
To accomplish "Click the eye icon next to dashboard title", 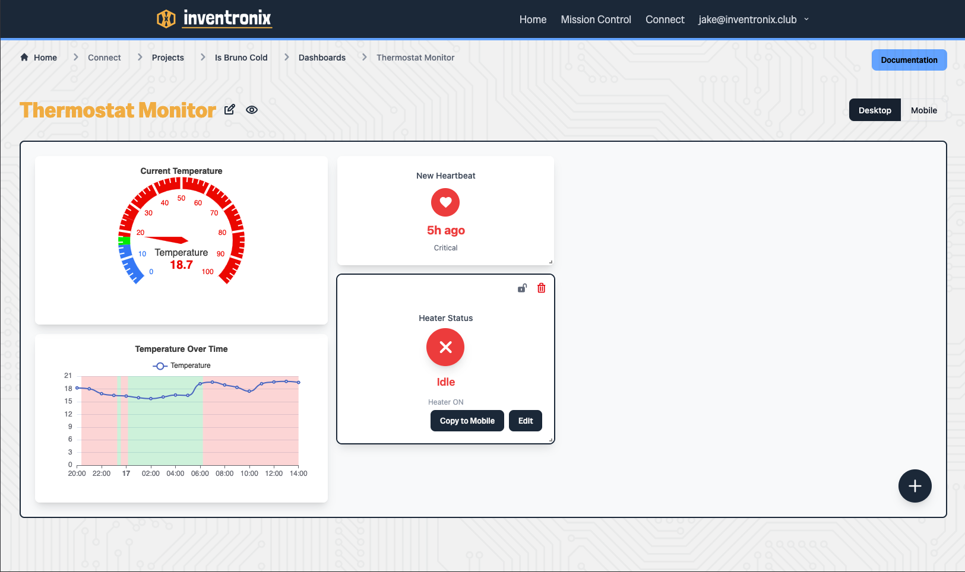I will tap(252, 110).
